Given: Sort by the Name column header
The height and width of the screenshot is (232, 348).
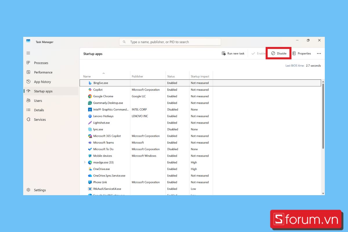Looking at the screenshot, I should tap(87, 77).
